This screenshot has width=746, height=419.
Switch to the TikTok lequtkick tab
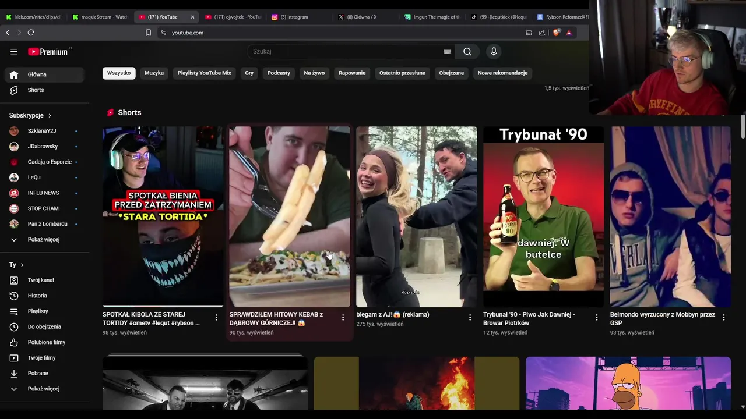pos(499,17)
